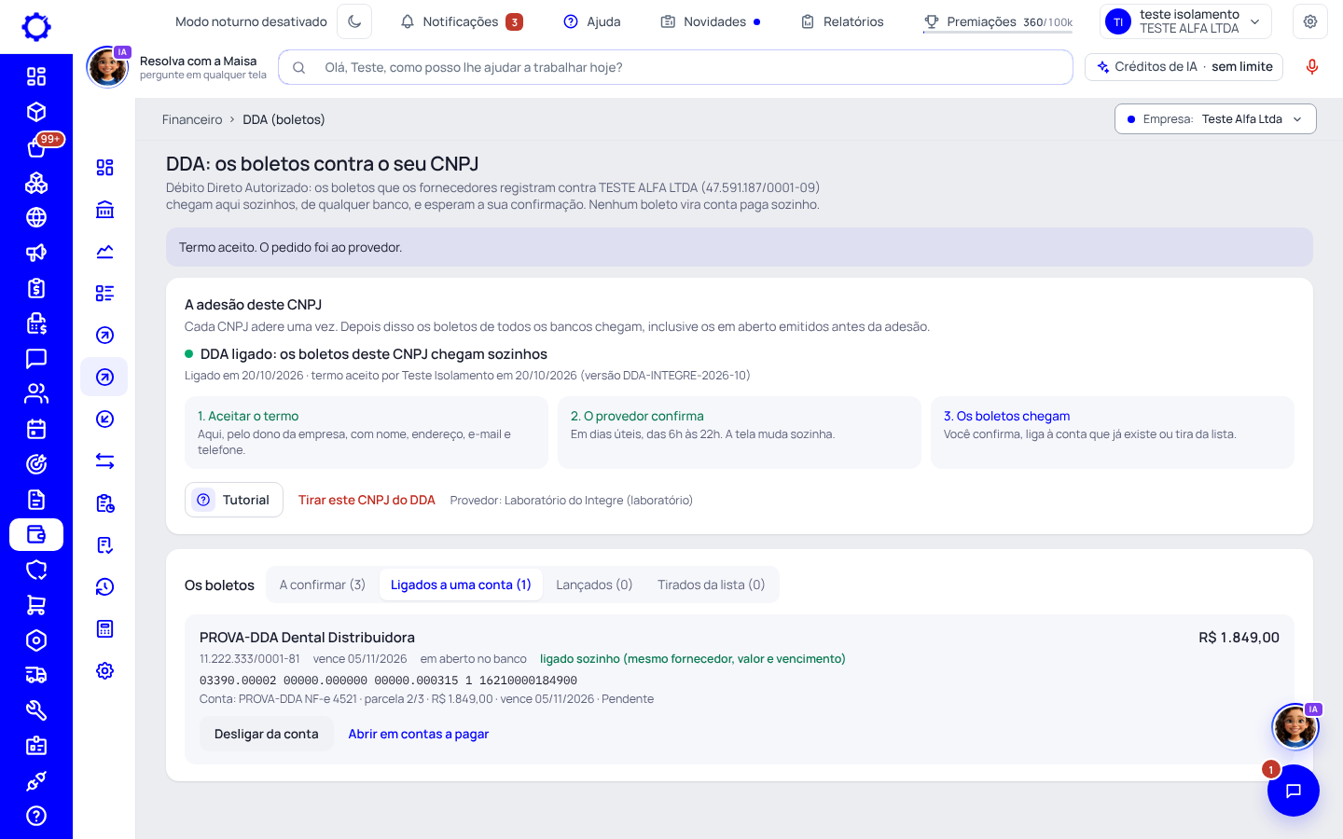The height and width of the screenshot is (839, 1343).
Task: Open the bank building icon in Financeiro submenu
Action: click(104, 209)
